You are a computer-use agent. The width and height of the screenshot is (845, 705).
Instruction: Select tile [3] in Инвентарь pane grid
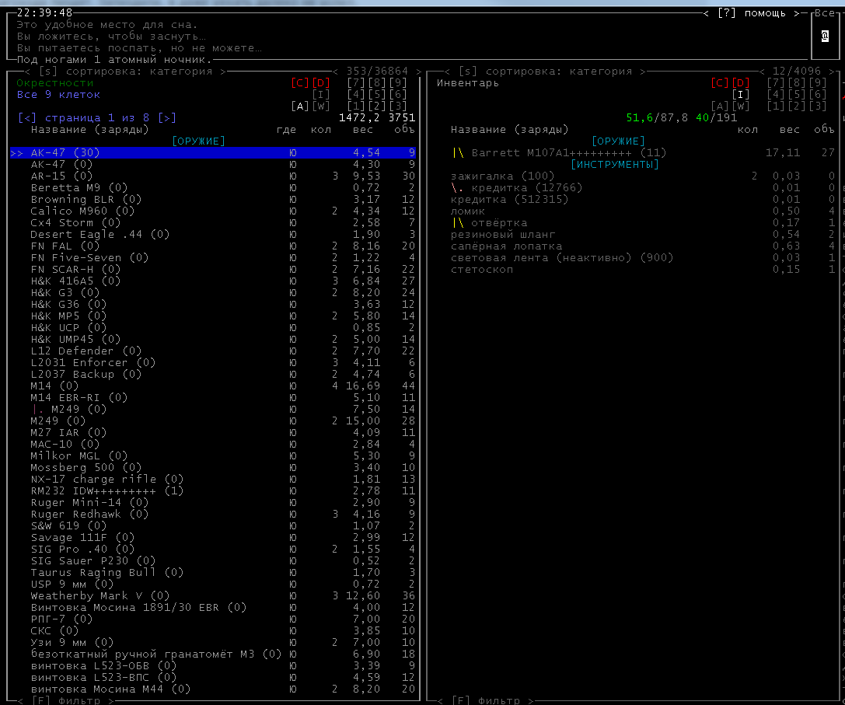(x=818, y=106)
